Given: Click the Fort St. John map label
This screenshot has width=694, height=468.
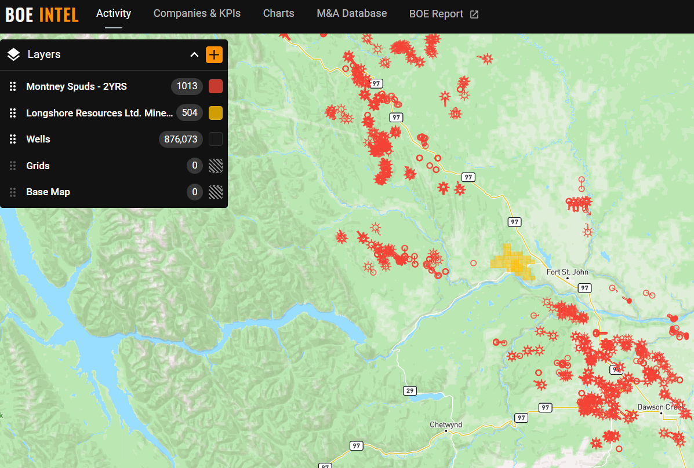Looking at the screenshot, I should click(568, 272).
